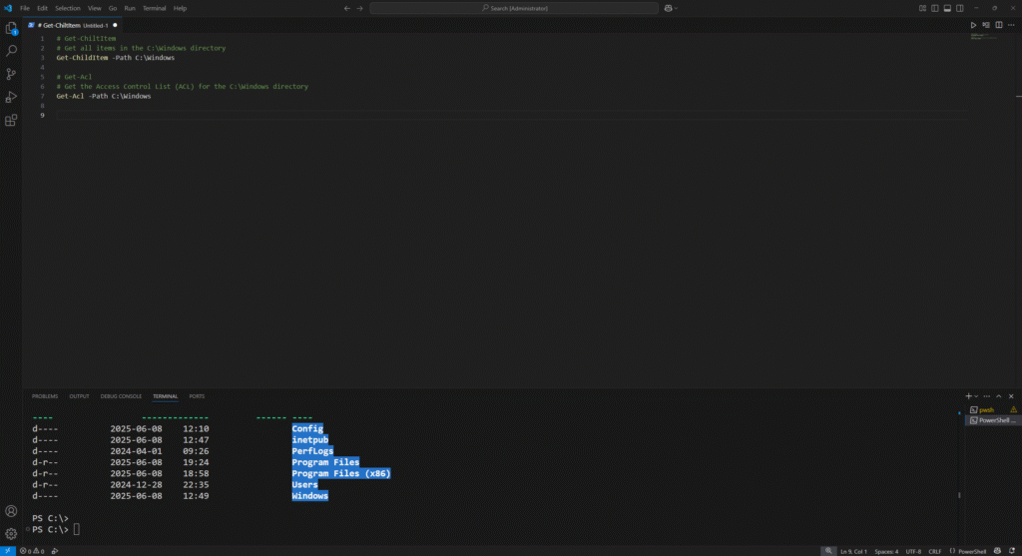Screen dimensions: 1022x556
Task: Expand the Copilot dropdown arrow in the title bar
Action: pyautogui.click(x=676, y=8)
